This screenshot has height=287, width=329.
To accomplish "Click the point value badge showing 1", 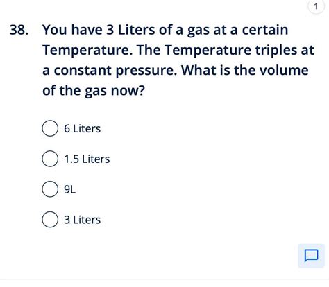I will (x=316, y=6).
